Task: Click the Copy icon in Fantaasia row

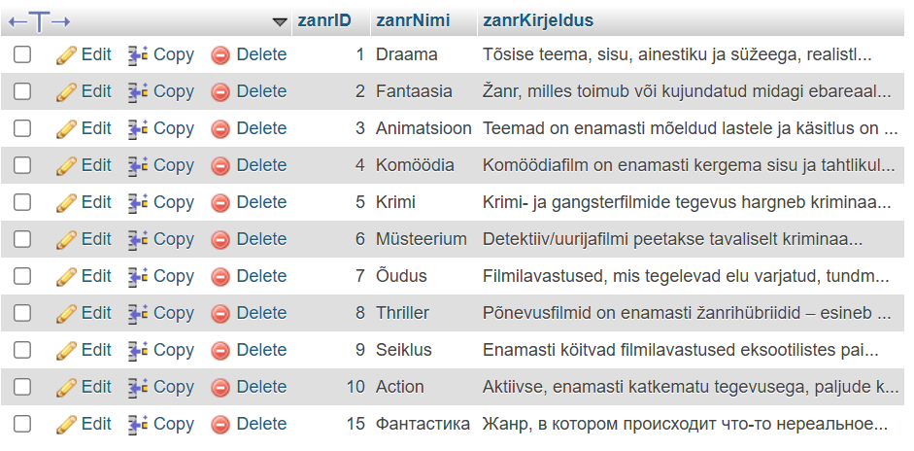Action: point(138,92)
